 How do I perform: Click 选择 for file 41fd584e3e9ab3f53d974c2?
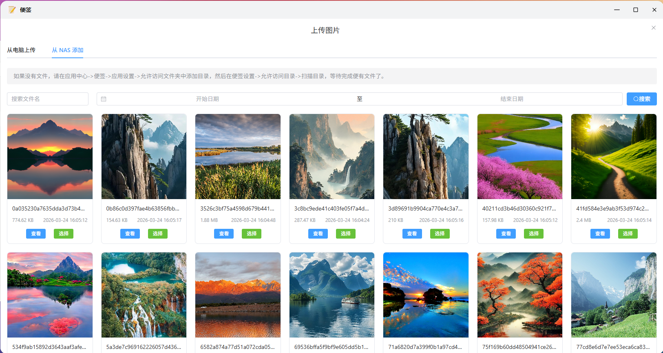tap(628, 234)
